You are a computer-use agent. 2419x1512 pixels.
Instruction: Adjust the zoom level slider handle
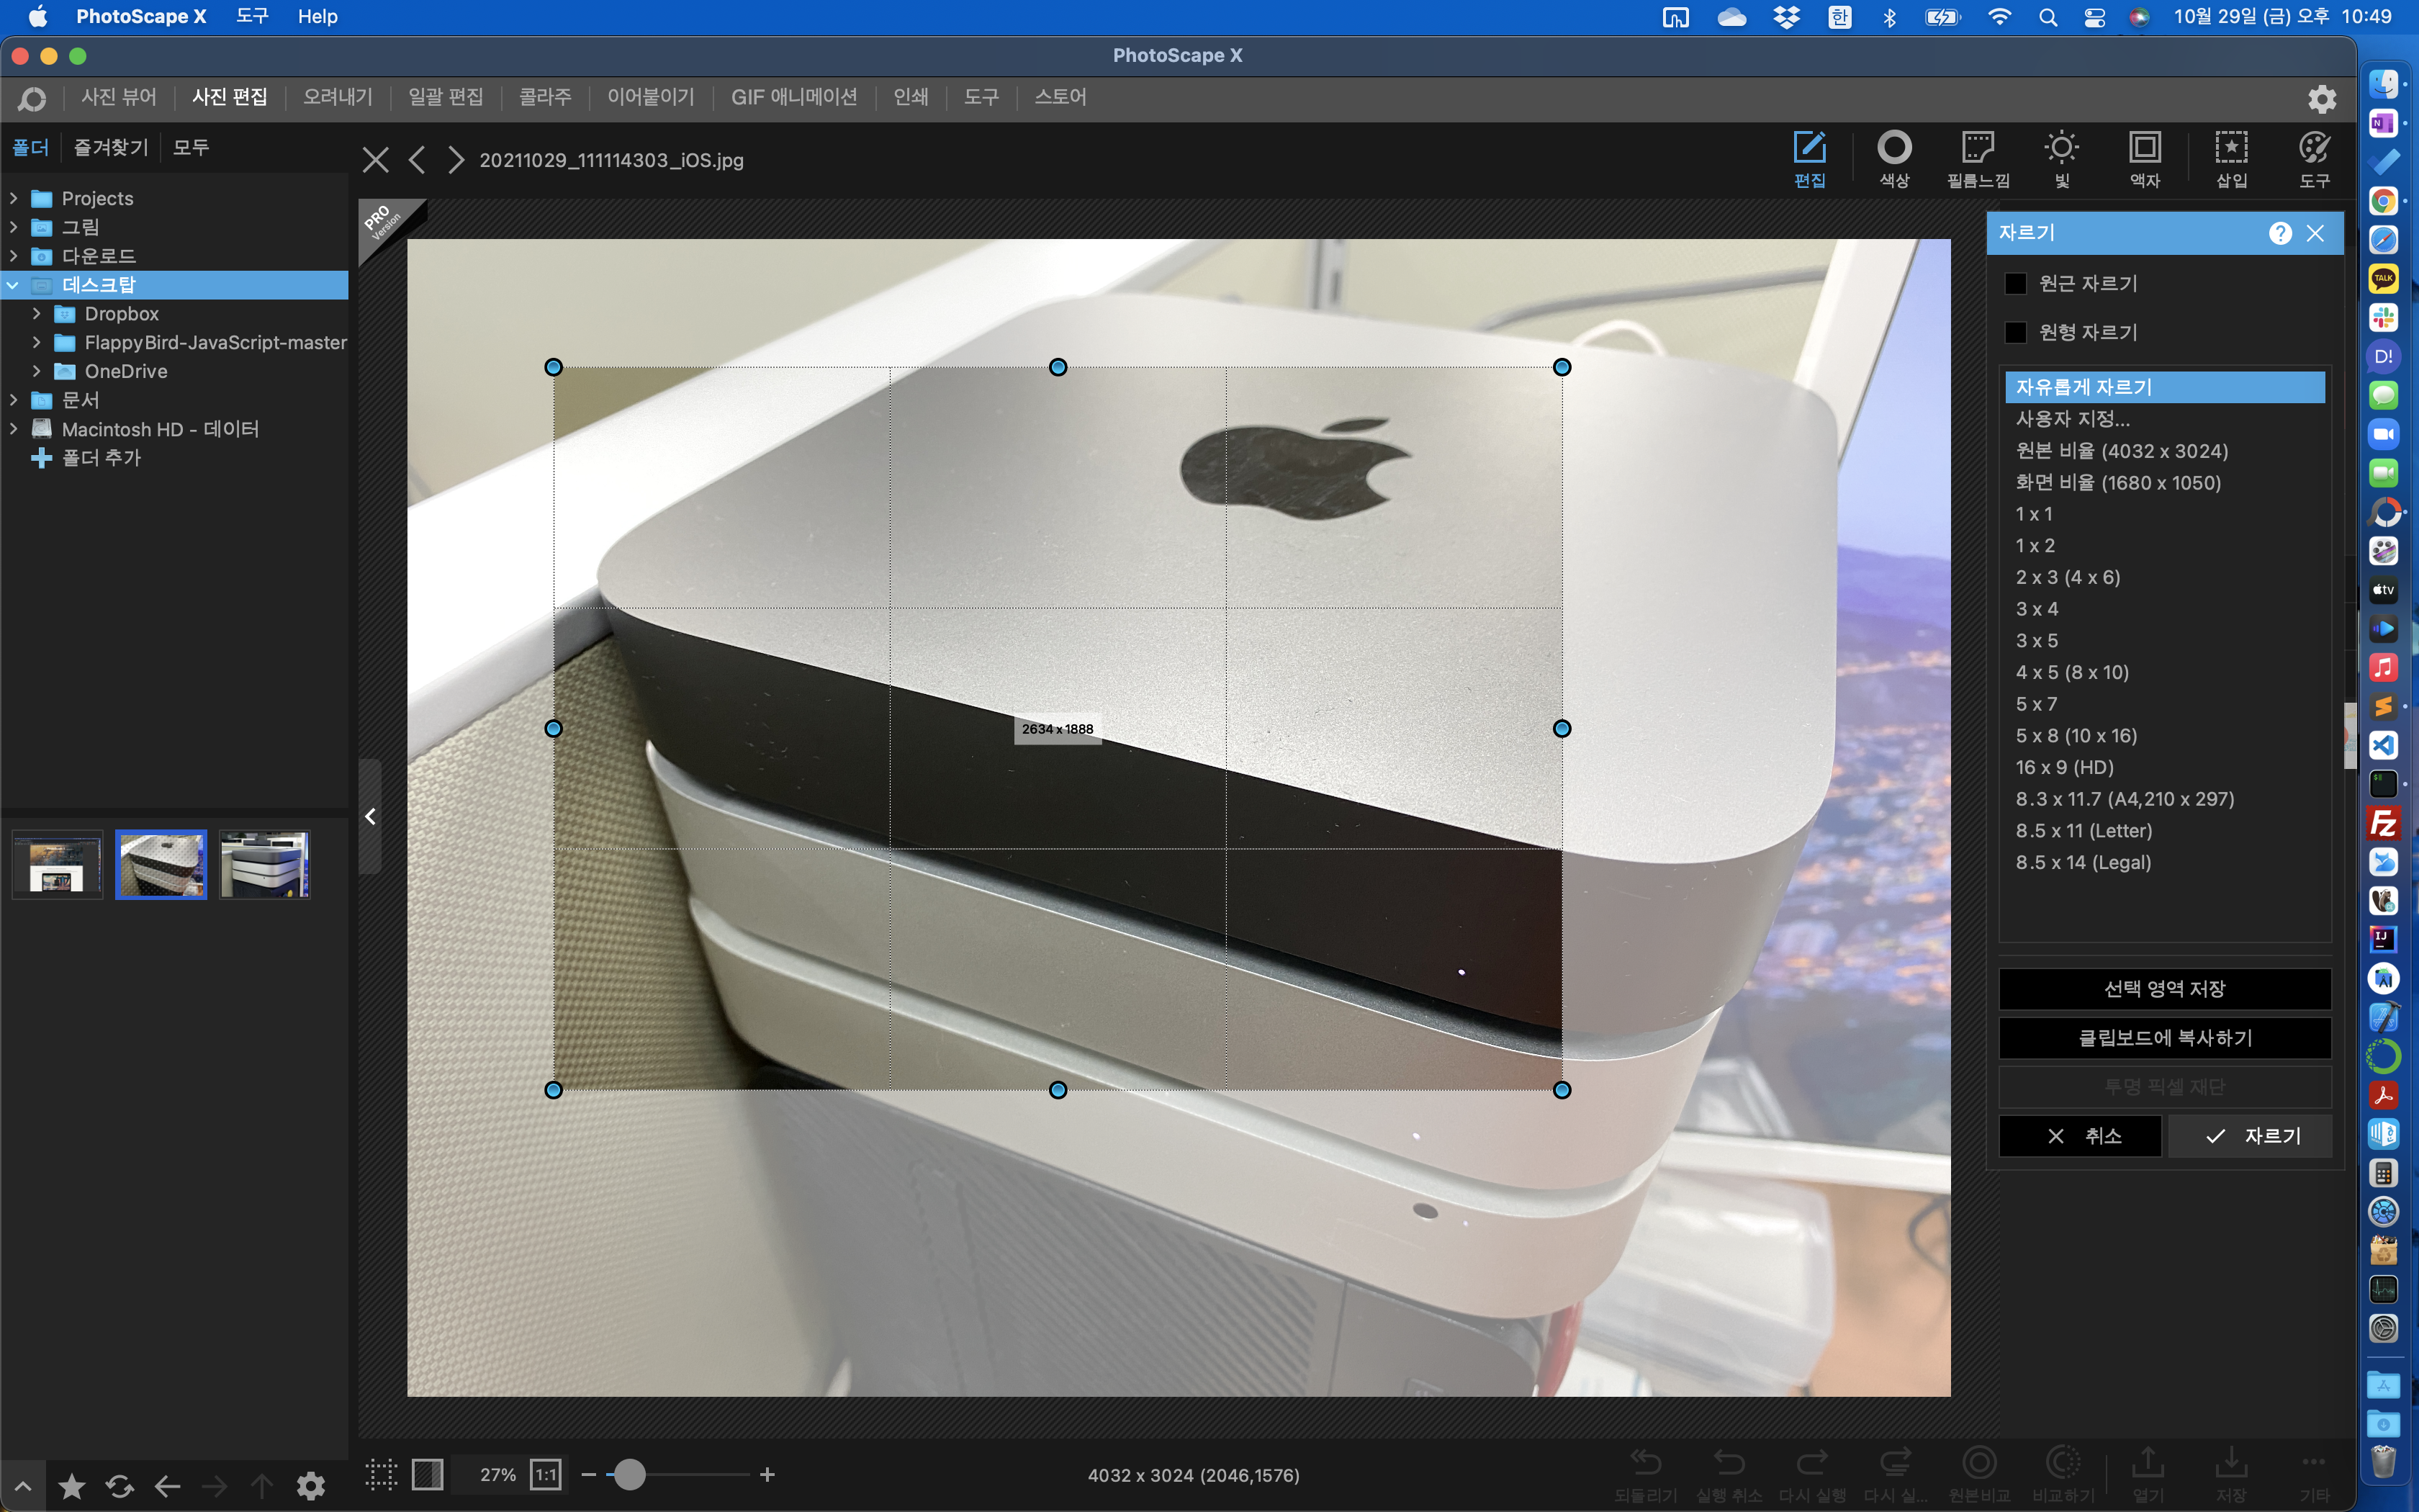629,1474
